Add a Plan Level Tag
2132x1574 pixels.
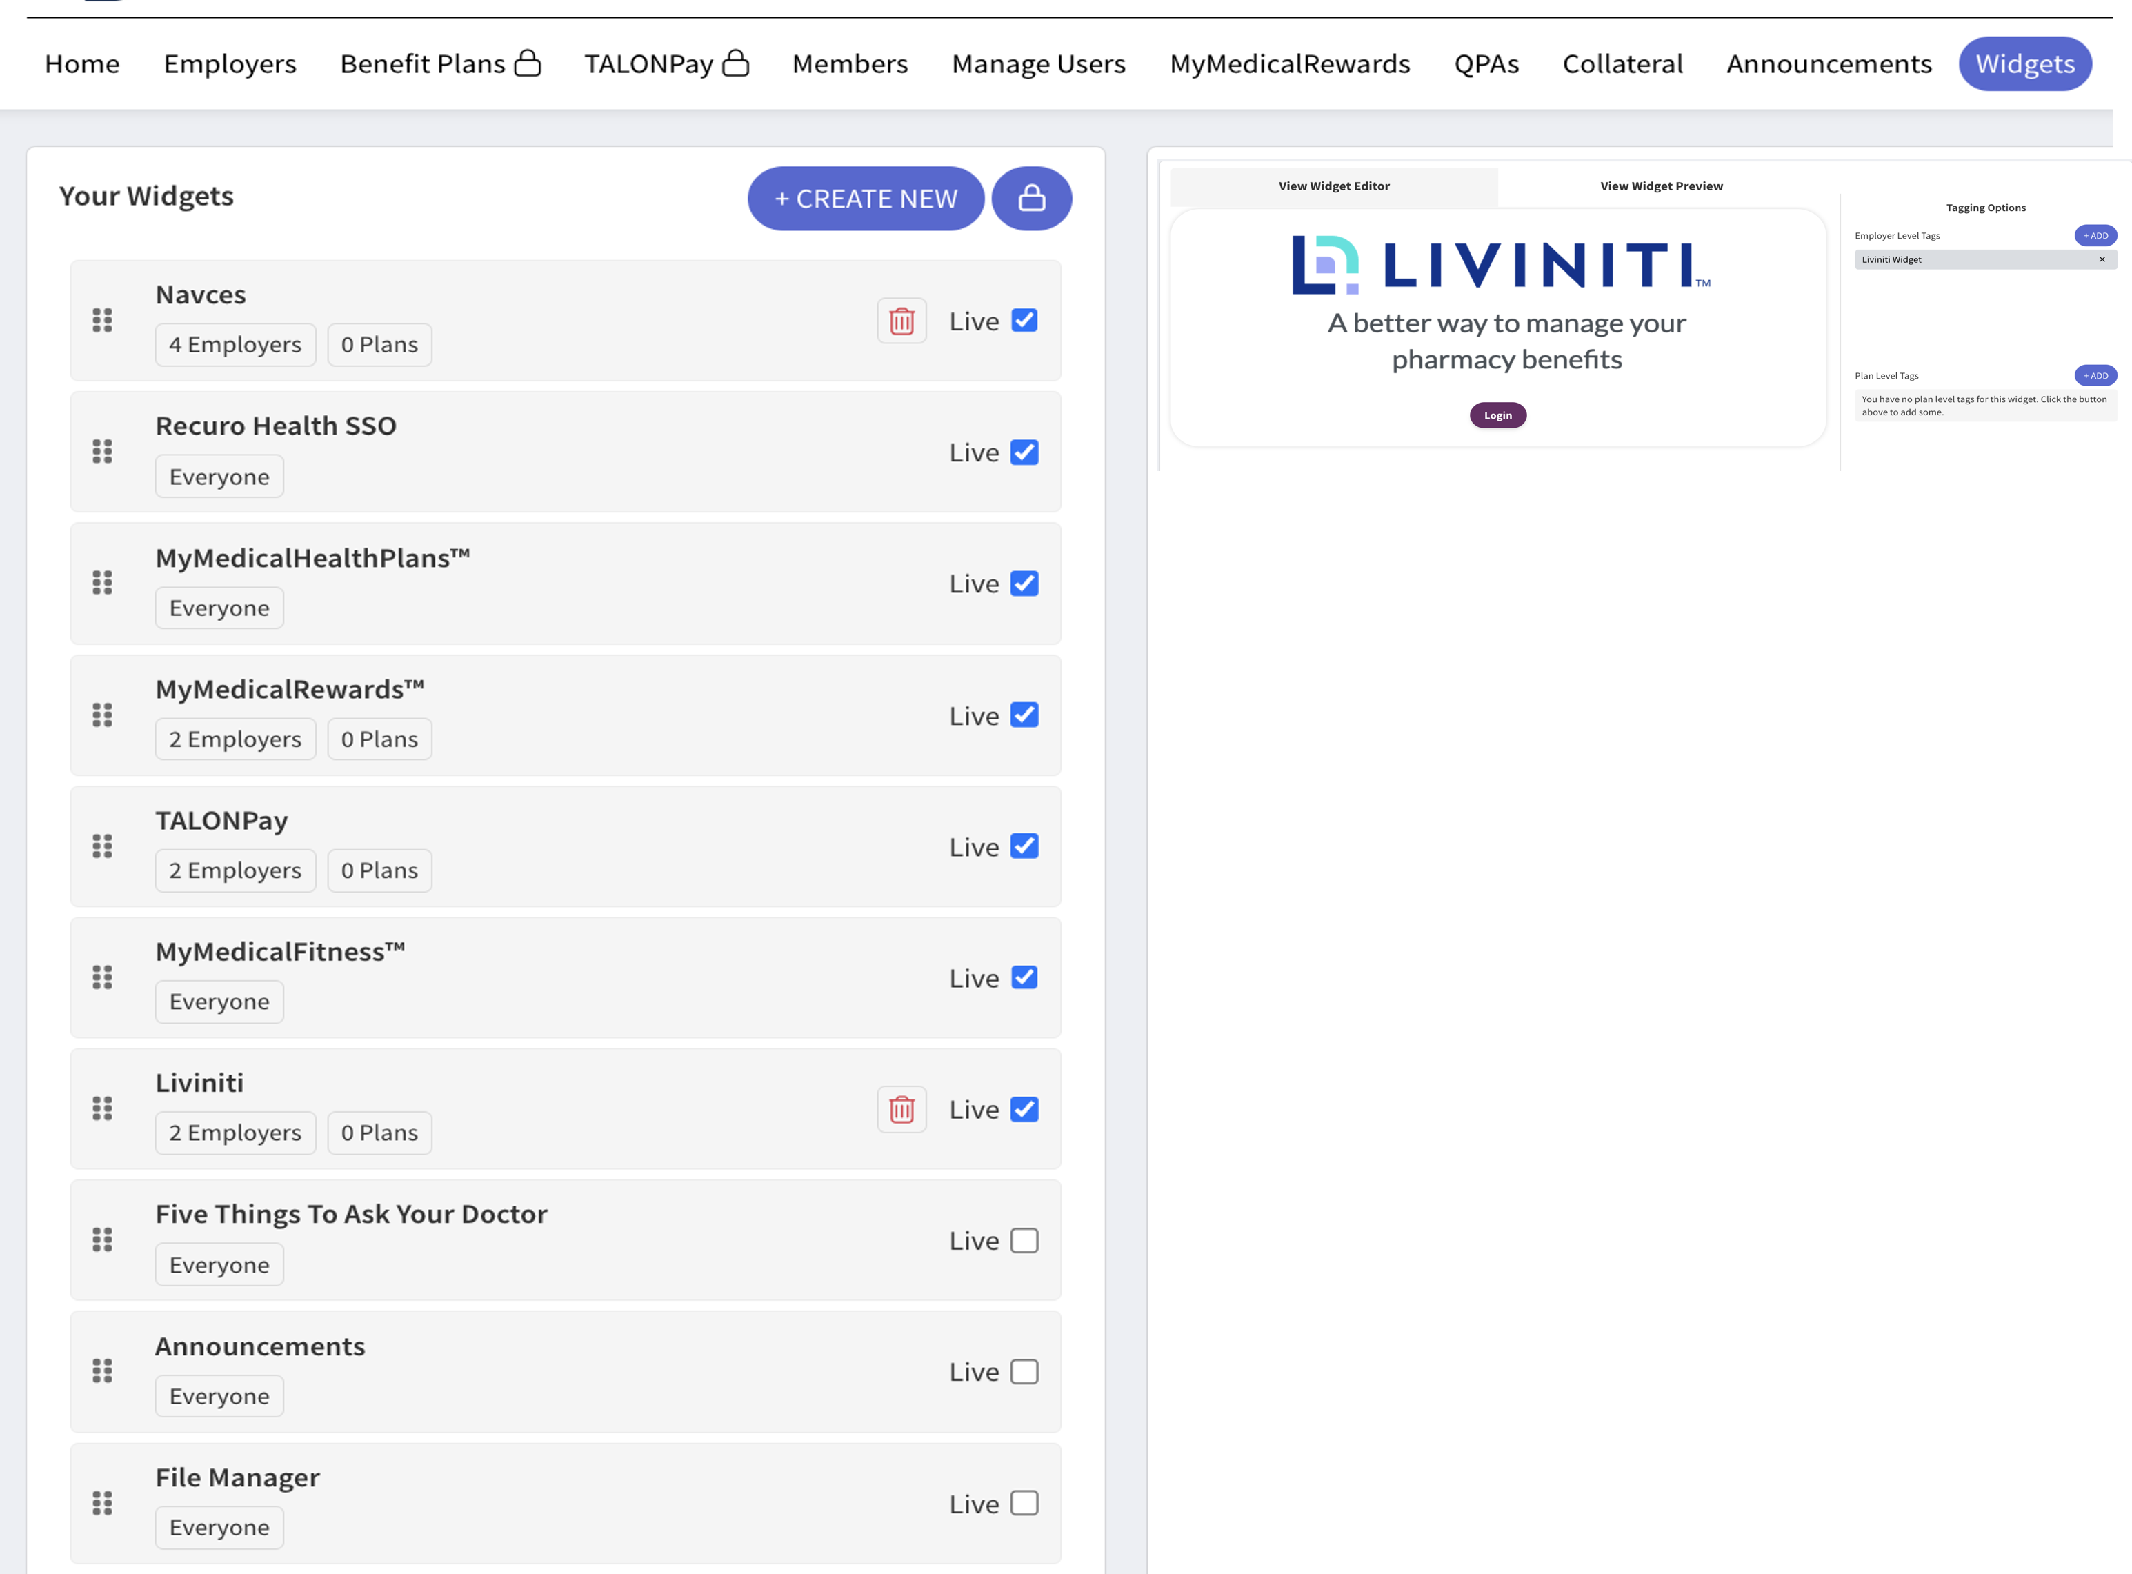click(2095, 375)
